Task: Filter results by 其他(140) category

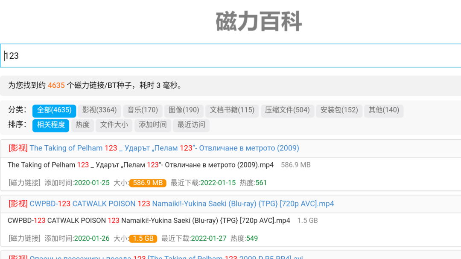Action: 384,110
